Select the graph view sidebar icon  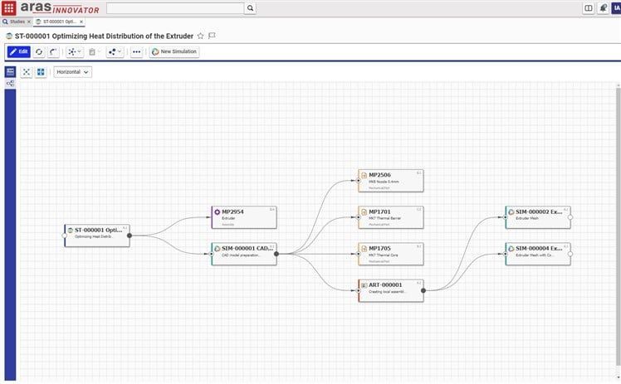(10, 84)
